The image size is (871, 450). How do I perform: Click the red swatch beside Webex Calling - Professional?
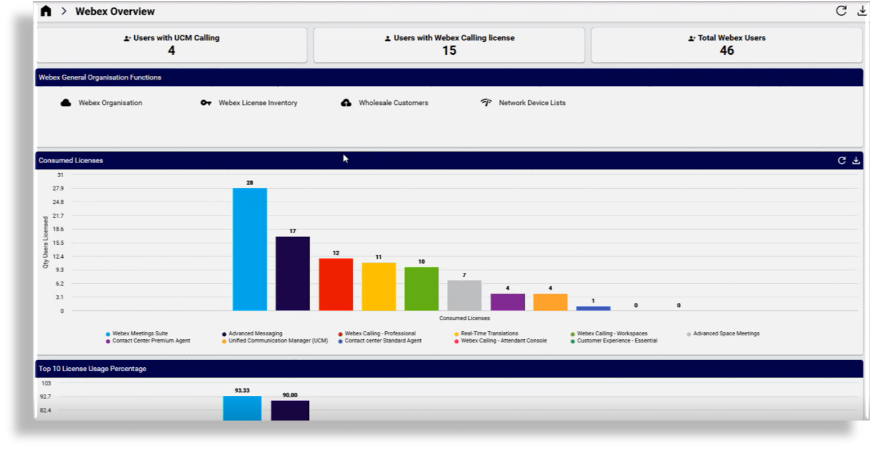point(341,333)
